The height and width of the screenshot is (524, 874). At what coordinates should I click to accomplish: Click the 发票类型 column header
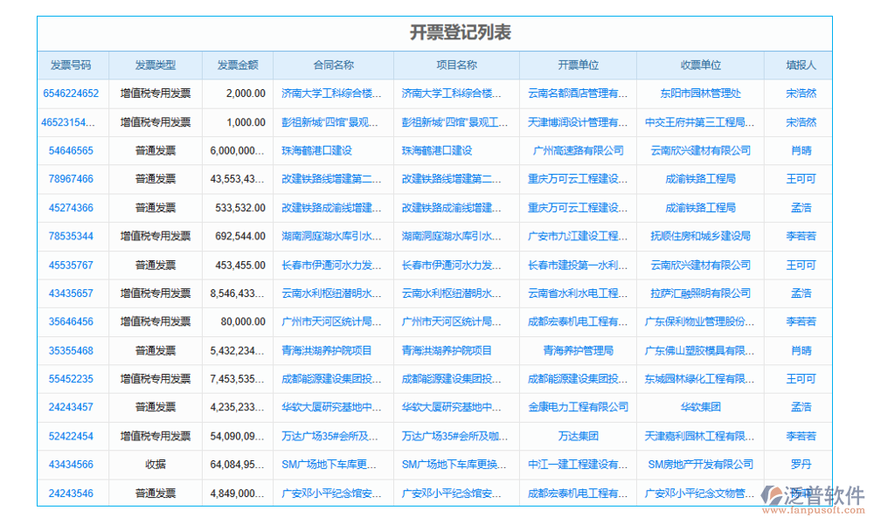[155, 65]
